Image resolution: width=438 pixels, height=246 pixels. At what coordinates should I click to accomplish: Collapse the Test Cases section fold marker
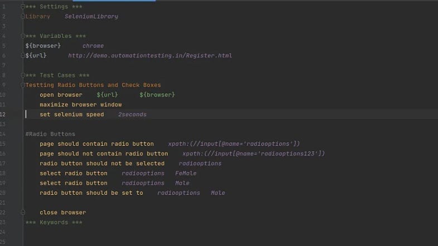click(23, 75)
